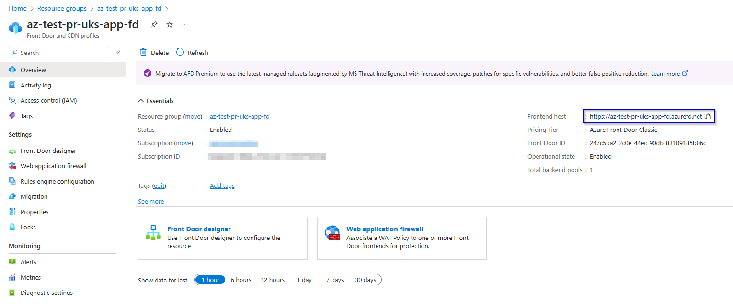Screen dimensions: 733x304
Task: Go to Resource groups breadcrumb
Action: 62,8
